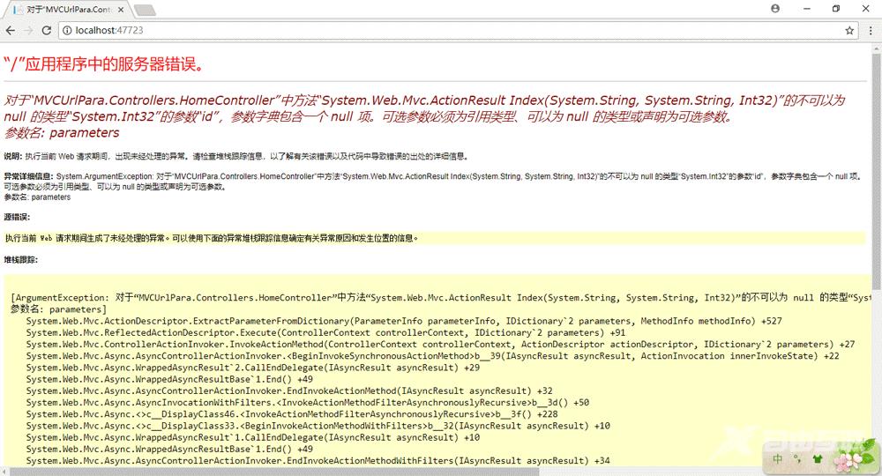882x476 pixels.
Task: Reload the localhost page
Action: pyautogui.click(x=47, y=30)
